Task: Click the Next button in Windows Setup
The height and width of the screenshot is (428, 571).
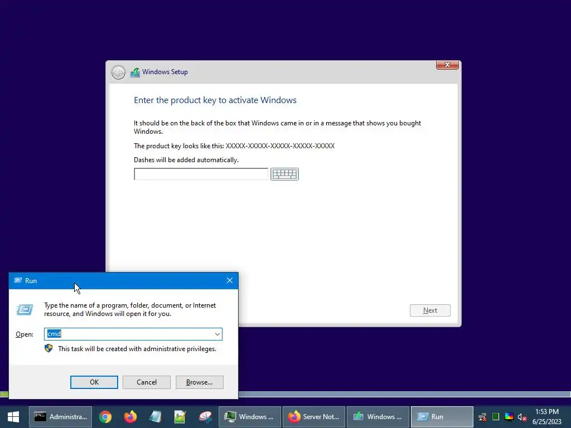Action: tap(430, 310)
